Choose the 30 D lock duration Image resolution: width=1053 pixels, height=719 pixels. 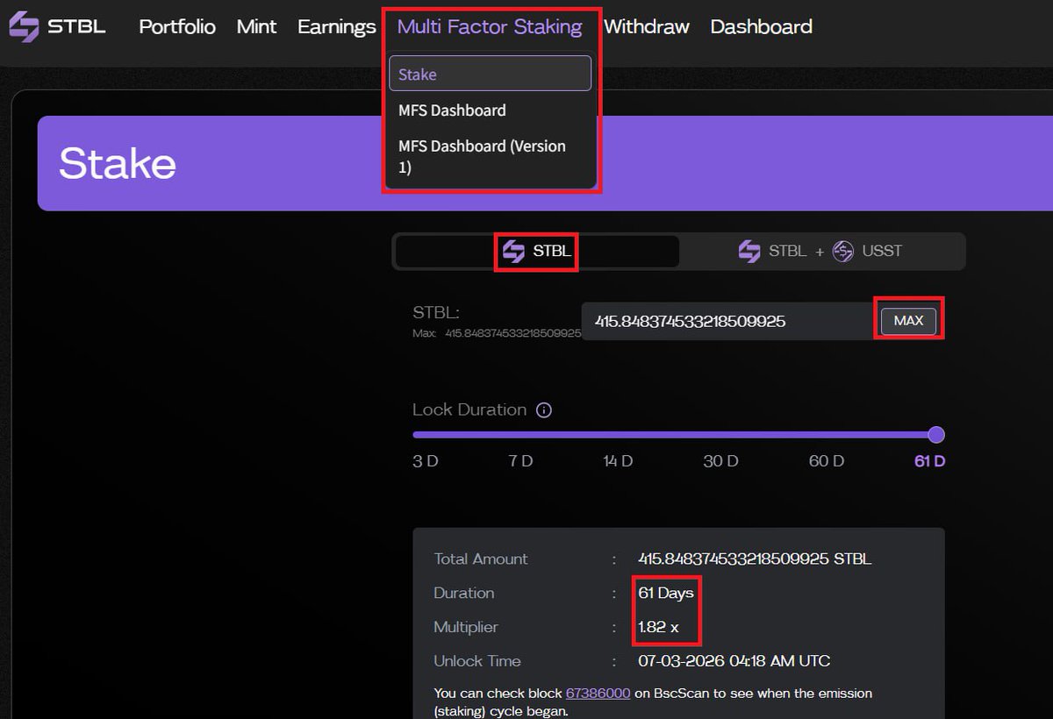pos(720,461)
